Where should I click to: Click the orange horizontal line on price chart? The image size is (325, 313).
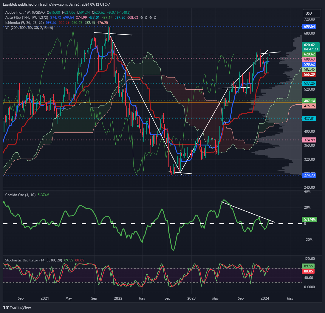[x=152, y=103]
